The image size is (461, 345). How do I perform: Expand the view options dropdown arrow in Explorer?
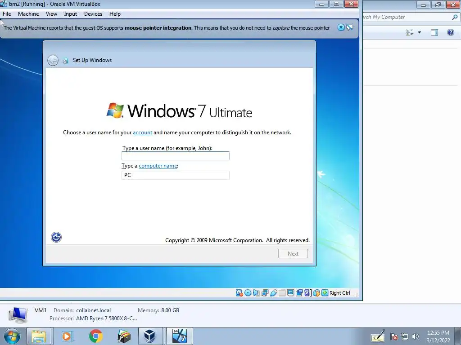[419, 32]
